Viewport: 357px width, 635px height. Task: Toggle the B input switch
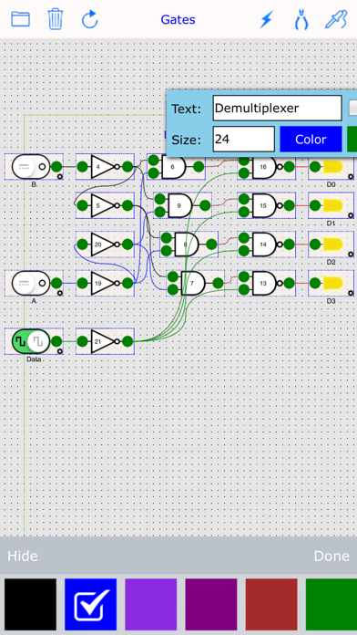click(31, 166)
